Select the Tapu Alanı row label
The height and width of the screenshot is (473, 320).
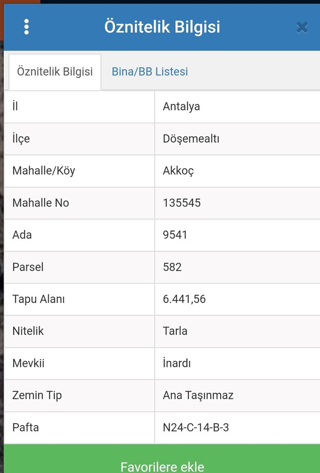tap(38, 299)
